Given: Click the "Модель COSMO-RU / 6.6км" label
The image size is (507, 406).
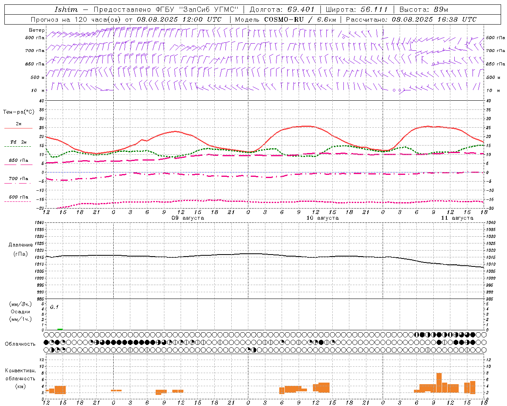Looking at the screenshot, I should (x=285, y=19).
